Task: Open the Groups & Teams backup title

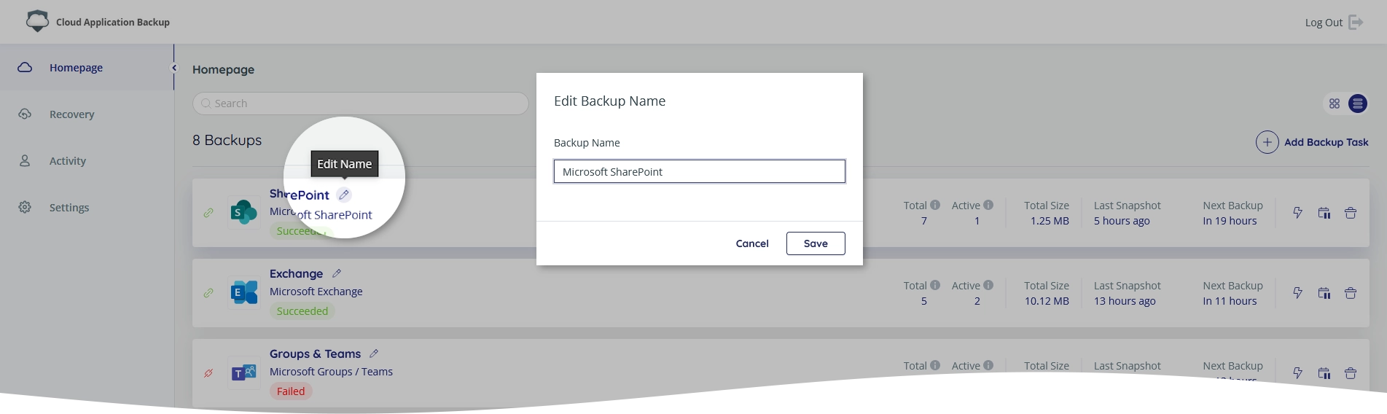Action: (x=315, y=354)
